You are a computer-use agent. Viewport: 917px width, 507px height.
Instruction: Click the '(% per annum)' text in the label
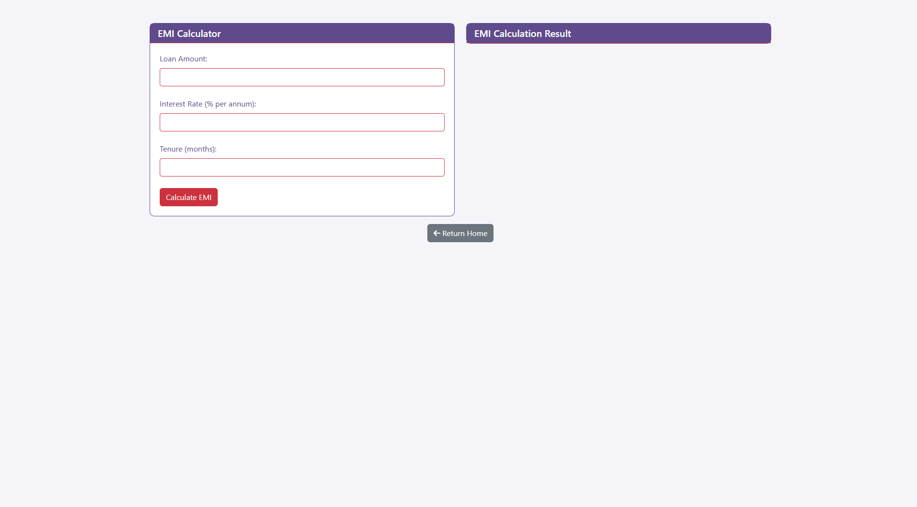[x=230, y=104]
